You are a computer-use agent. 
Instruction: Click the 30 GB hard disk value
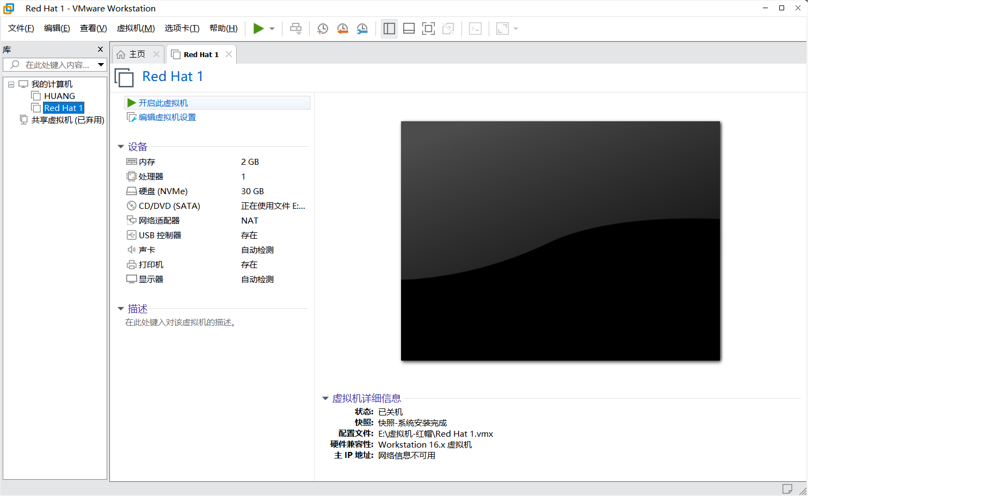click(252, 191)
